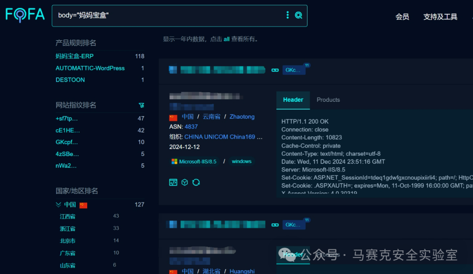Click the filter icon beside 网站指纹排名
The height and width of the screenshot is (274, 473).
click(141, 105)
